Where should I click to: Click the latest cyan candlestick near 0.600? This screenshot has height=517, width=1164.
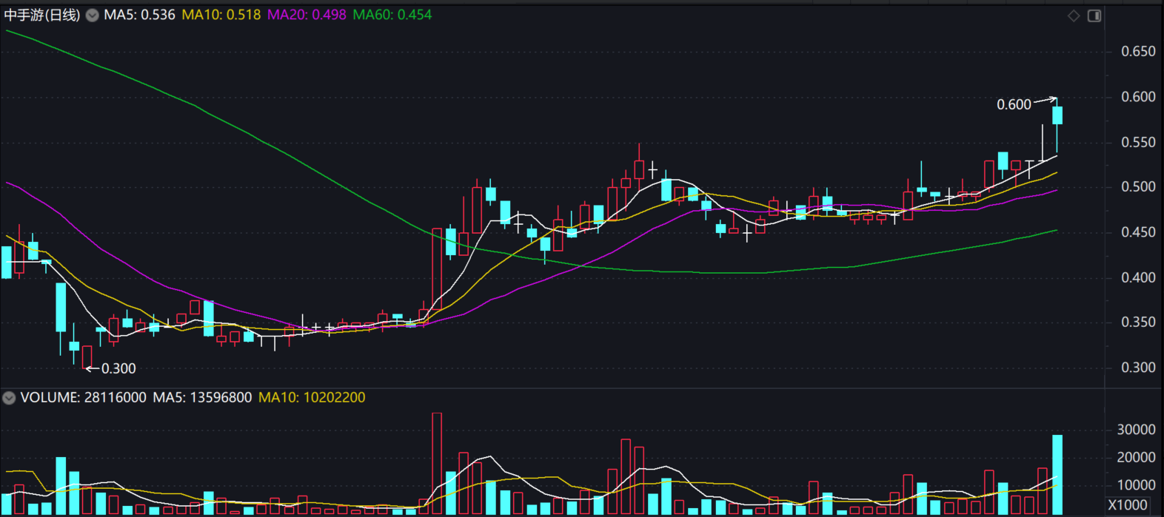pos(1057,115)
